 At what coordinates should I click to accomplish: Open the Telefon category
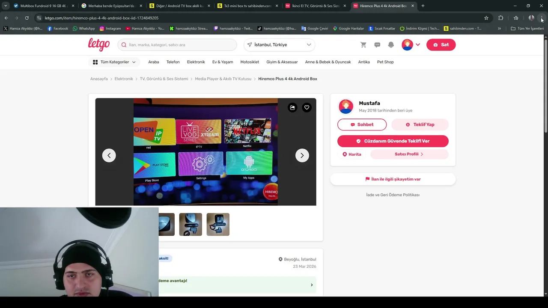[x=173, y=62]
